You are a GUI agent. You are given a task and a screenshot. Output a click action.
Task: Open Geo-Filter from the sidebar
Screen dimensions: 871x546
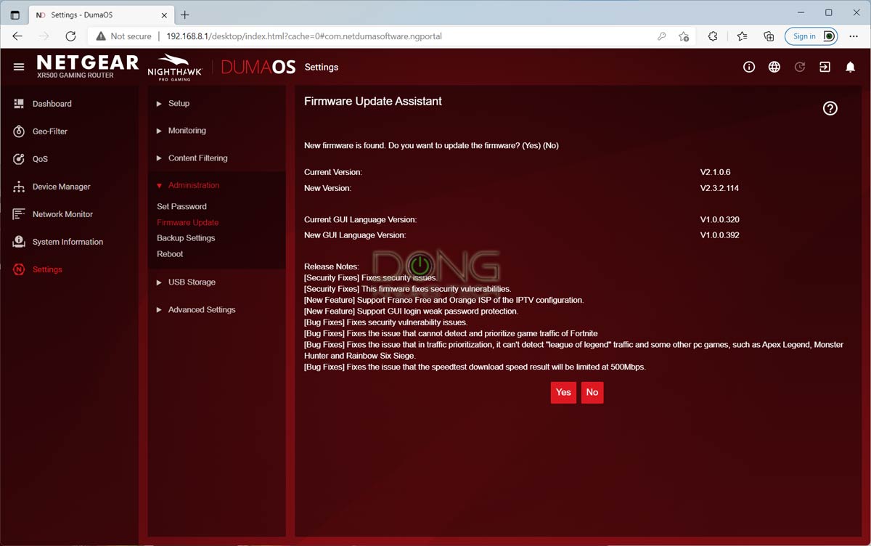[49, 131]
